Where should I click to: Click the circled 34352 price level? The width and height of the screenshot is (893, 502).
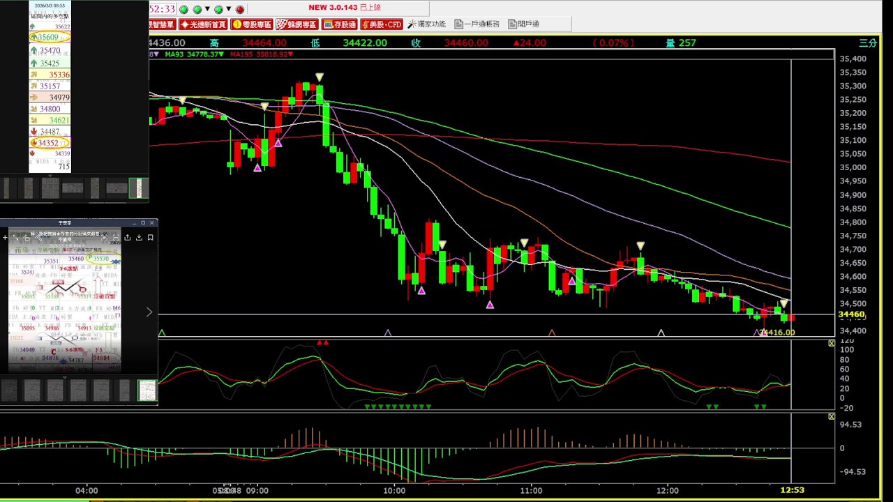point(49,143)
